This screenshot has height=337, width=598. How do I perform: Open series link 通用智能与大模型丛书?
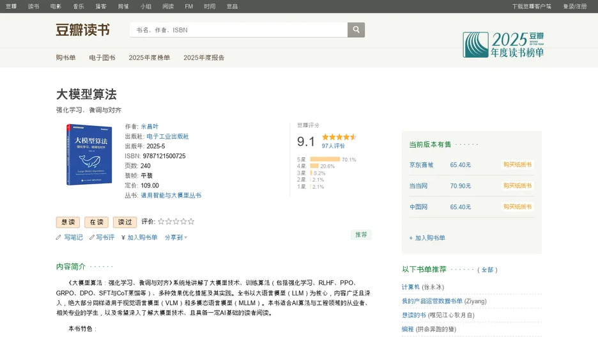pyautogui.click(x=171, y=195)
